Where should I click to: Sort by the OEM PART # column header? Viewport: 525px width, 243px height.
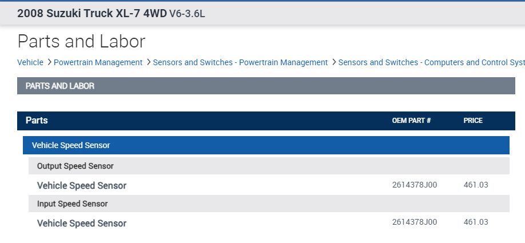(x=411, y=121)
